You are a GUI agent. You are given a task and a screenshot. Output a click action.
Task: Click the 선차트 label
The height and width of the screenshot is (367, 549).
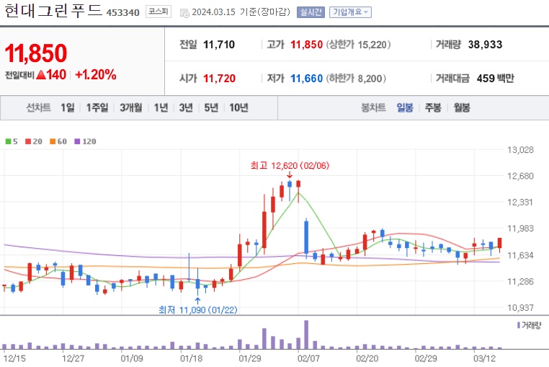(38, 107)
